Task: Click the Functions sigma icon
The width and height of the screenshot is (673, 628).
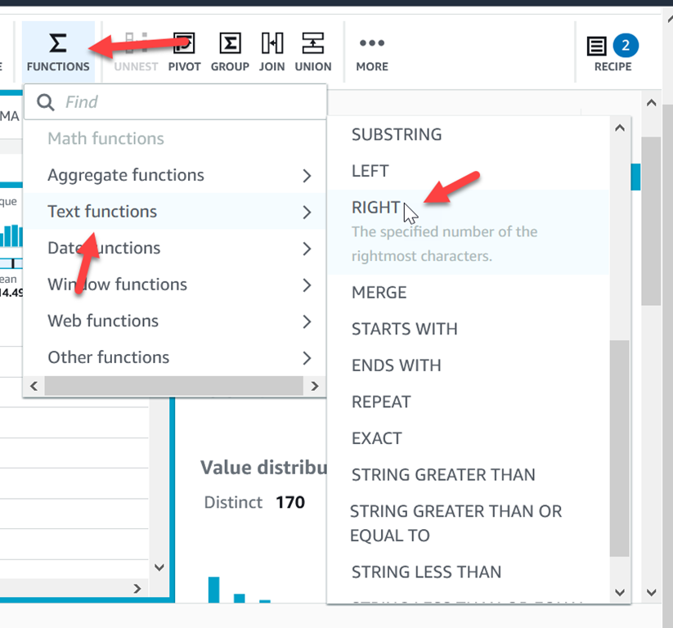Action: pyautogui.click(x=57, y=43)
